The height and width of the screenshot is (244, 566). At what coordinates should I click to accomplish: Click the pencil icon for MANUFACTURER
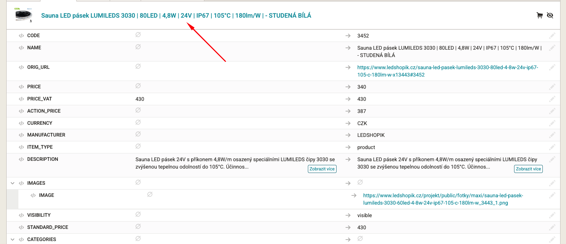[x=552, y=135]
